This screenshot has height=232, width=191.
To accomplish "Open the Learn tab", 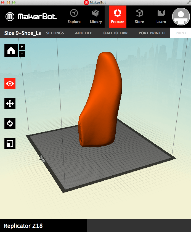I will (x=161, y=17).
